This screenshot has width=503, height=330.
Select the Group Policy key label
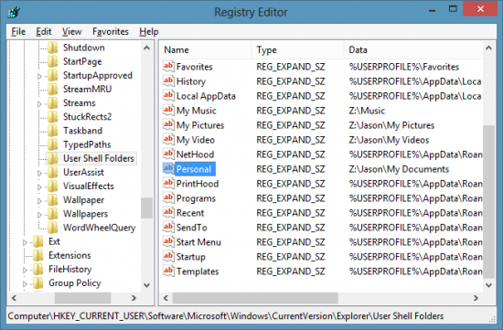(75, 282)
